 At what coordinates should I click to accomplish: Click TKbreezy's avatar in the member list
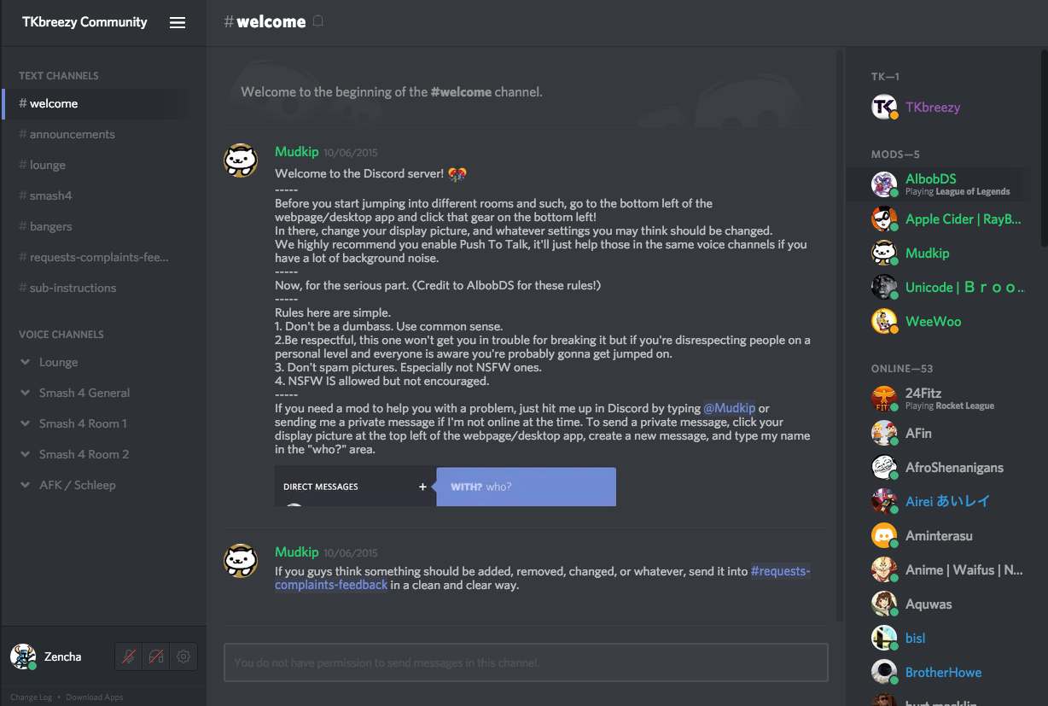(x=884, y=108)
